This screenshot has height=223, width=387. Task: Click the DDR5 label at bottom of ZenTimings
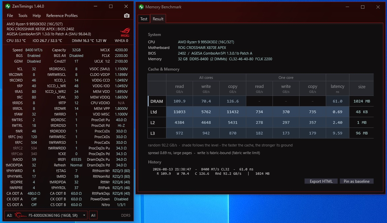[126, 215]
